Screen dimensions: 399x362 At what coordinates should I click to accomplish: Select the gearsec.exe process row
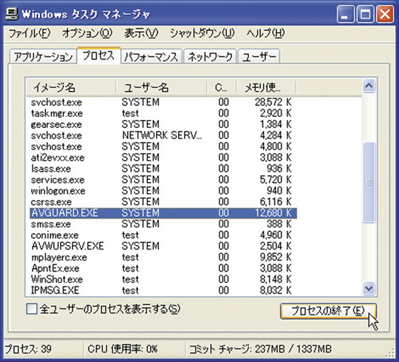point(163,124)
